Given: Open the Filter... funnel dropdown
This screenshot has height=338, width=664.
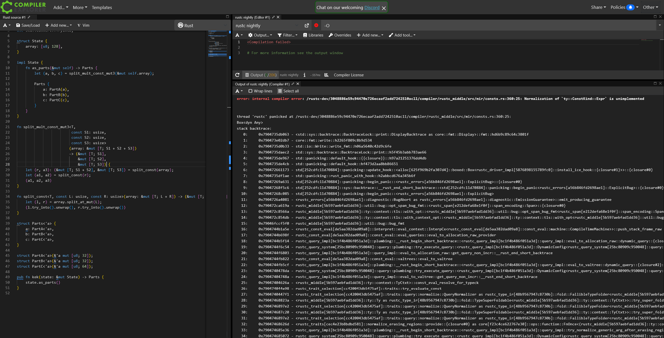Looking at the screenshot, I should tap(287, 35).
